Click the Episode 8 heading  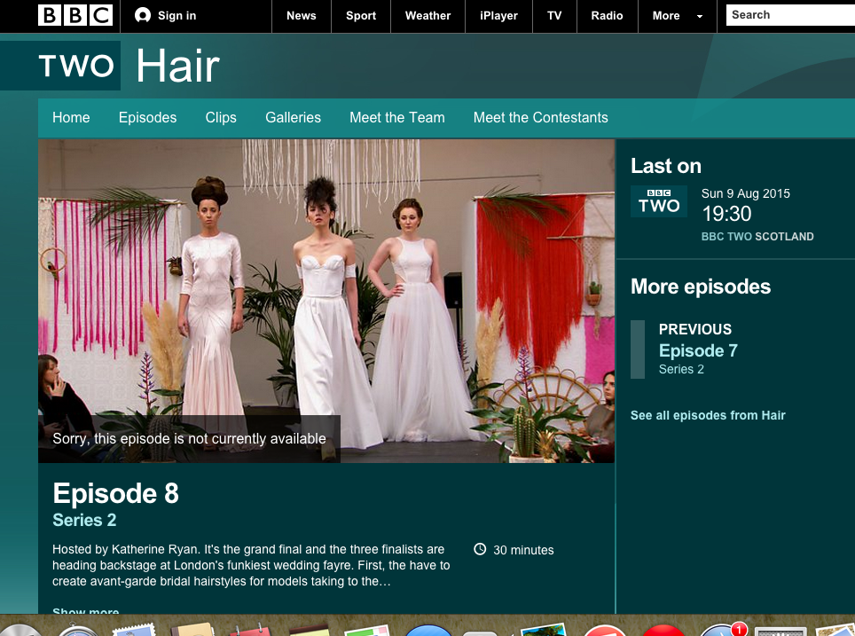[115, 493]
